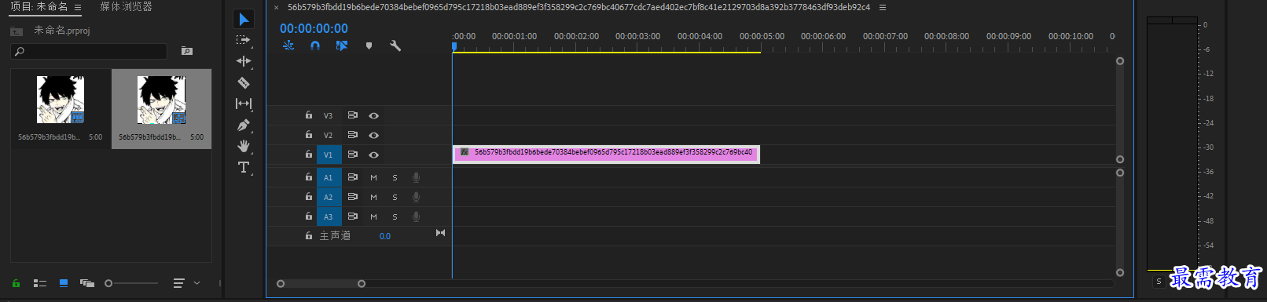The height and width of the screenshot is (302, 1267).
Task: Hide V2 track output eye
Action: [374, 135]
